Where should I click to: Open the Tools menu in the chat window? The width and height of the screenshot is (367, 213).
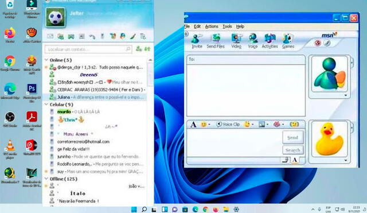click(227, 26)
